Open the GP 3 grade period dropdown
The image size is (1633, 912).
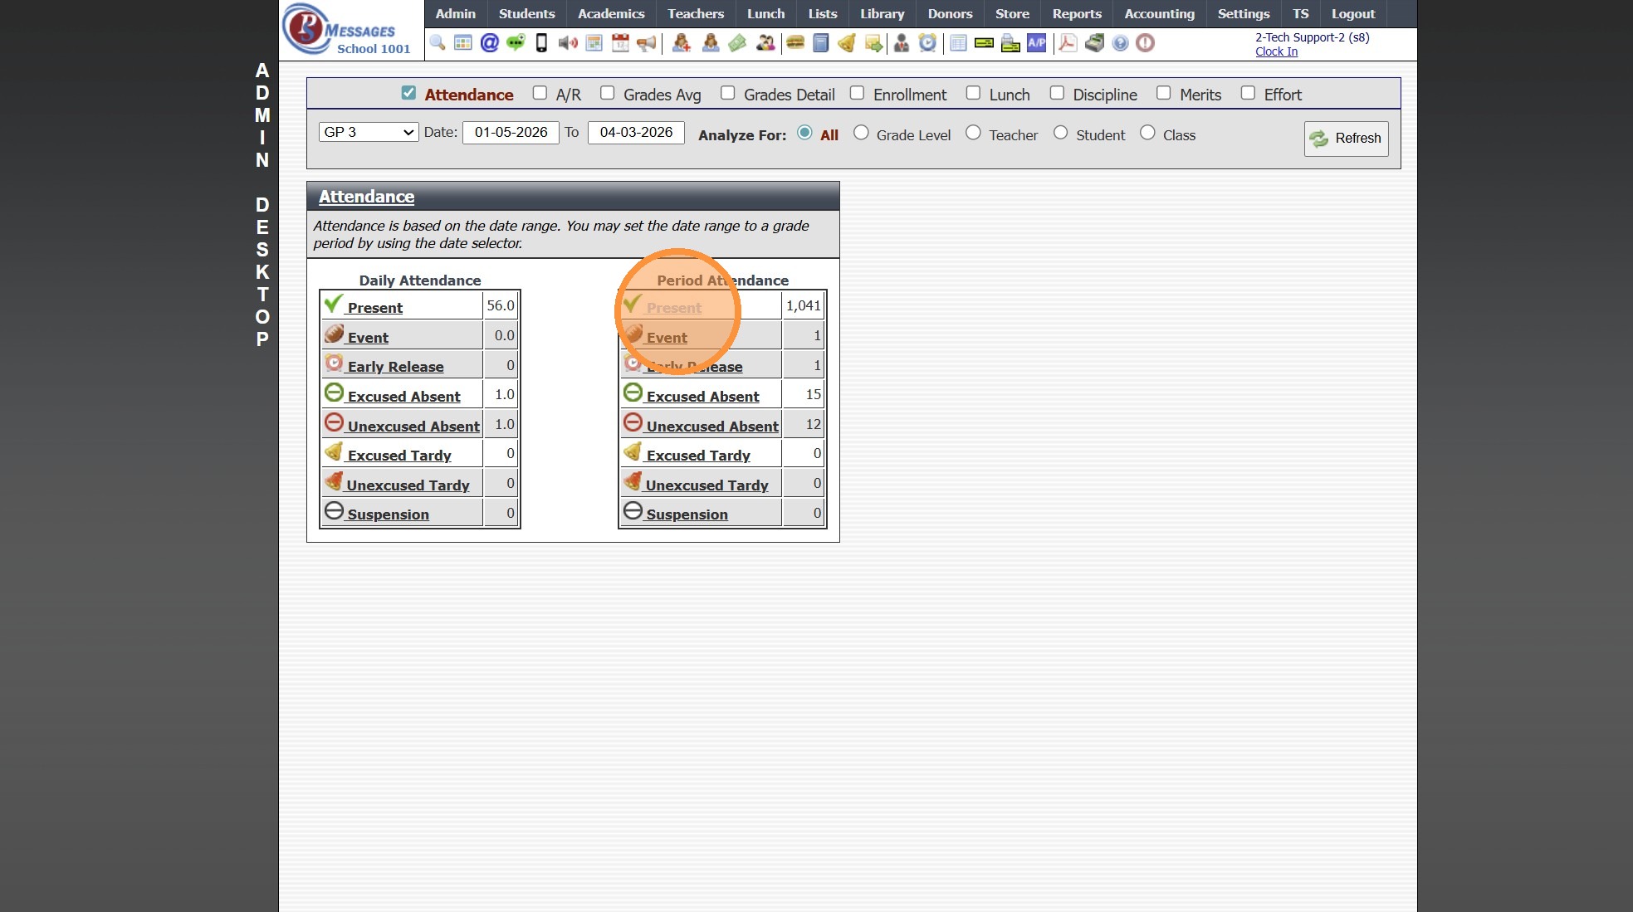click(x=368, y=132)
